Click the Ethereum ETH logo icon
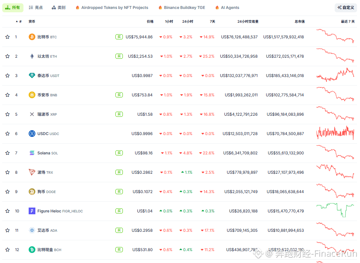 pos(31,56)
